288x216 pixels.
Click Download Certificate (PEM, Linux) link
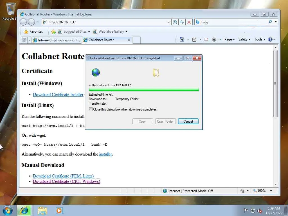tap(63, 176)
